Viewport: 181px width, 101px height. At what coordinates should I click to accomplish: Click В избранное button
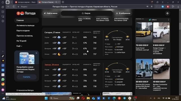[x=123, y=13]
